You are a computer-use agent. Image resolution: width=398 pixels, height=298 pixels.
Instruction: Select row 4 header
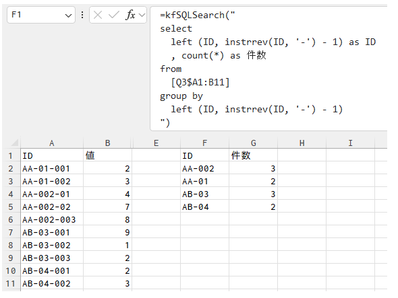[x=11, y=194]
